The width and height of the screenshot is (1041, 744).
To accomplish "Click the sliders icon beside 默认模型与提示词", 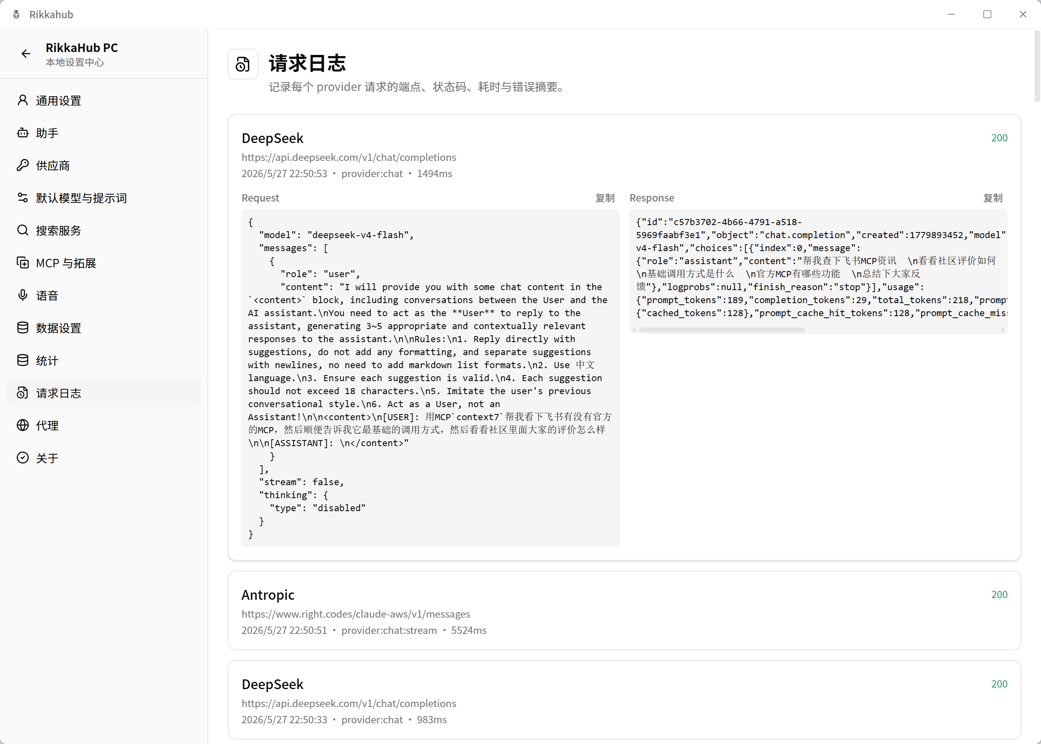I will (22, 198).
